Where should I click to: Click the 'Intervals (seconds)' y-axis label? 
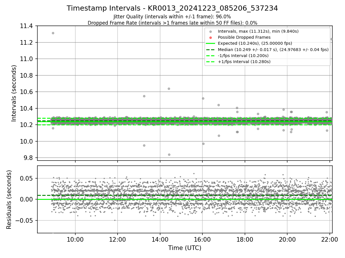point(14,93)
